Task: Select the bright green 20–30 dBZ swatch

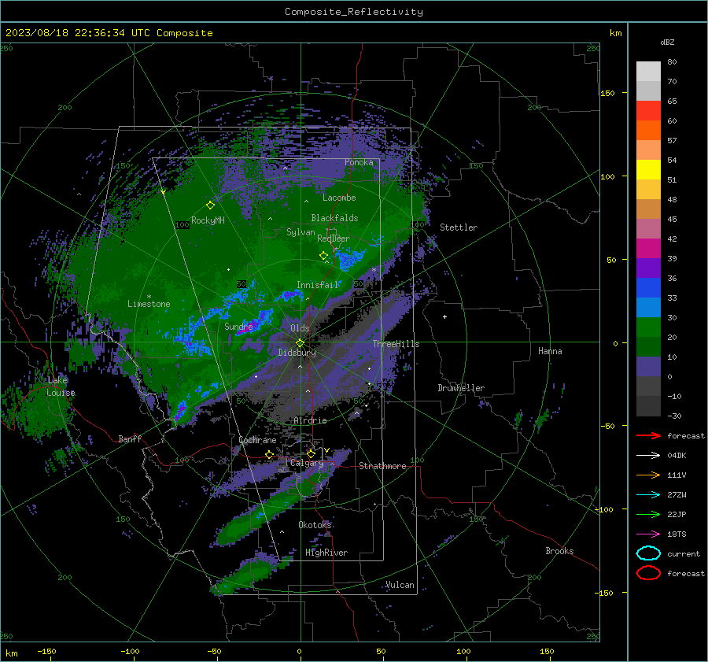Action: 648,327
